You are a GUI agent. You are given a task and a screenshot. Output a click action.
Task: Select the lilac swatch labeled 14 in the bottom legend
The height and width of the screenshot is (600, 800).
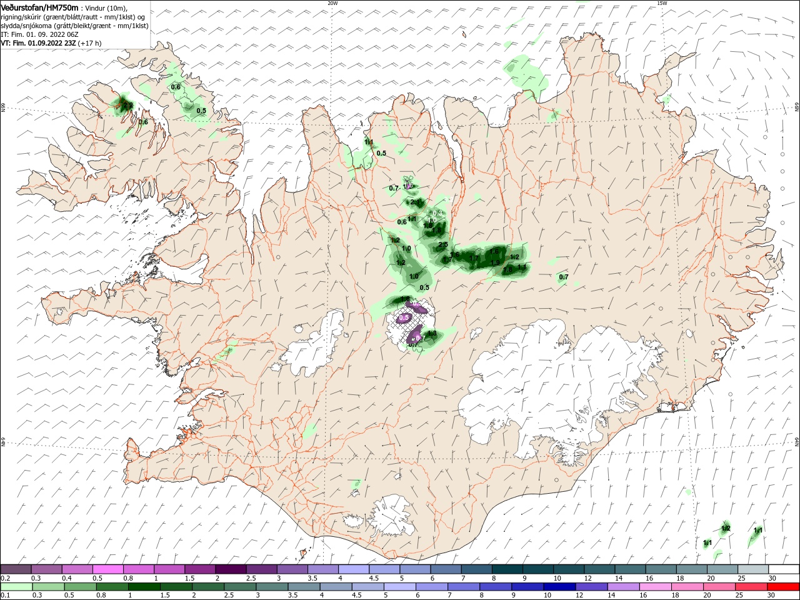click(x=624, y=587)
